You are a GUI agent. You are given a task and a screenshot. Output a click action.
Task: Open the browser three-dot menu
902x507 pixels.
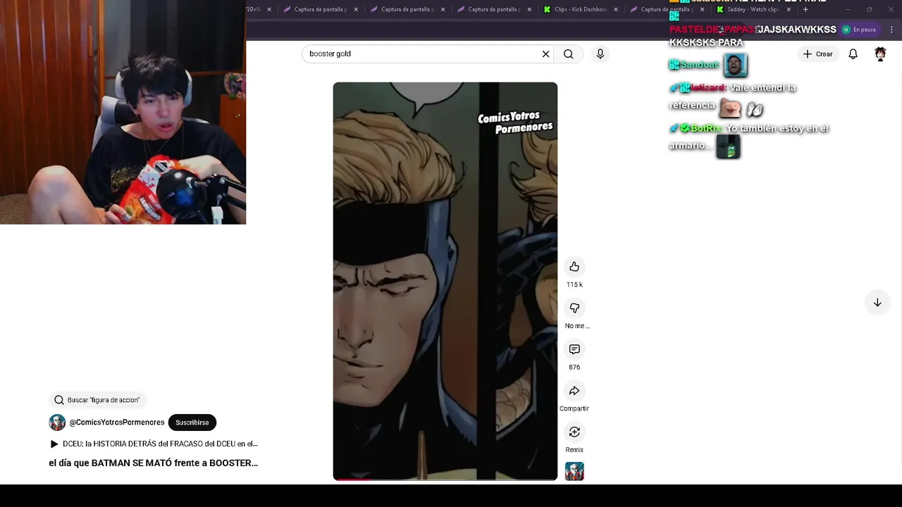891,30
